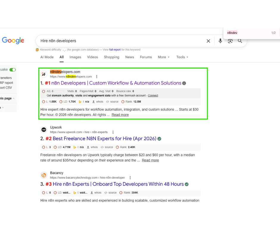Switch to Images tab
Viewport: 280px width, 230px height.
(x=75, y=57)
